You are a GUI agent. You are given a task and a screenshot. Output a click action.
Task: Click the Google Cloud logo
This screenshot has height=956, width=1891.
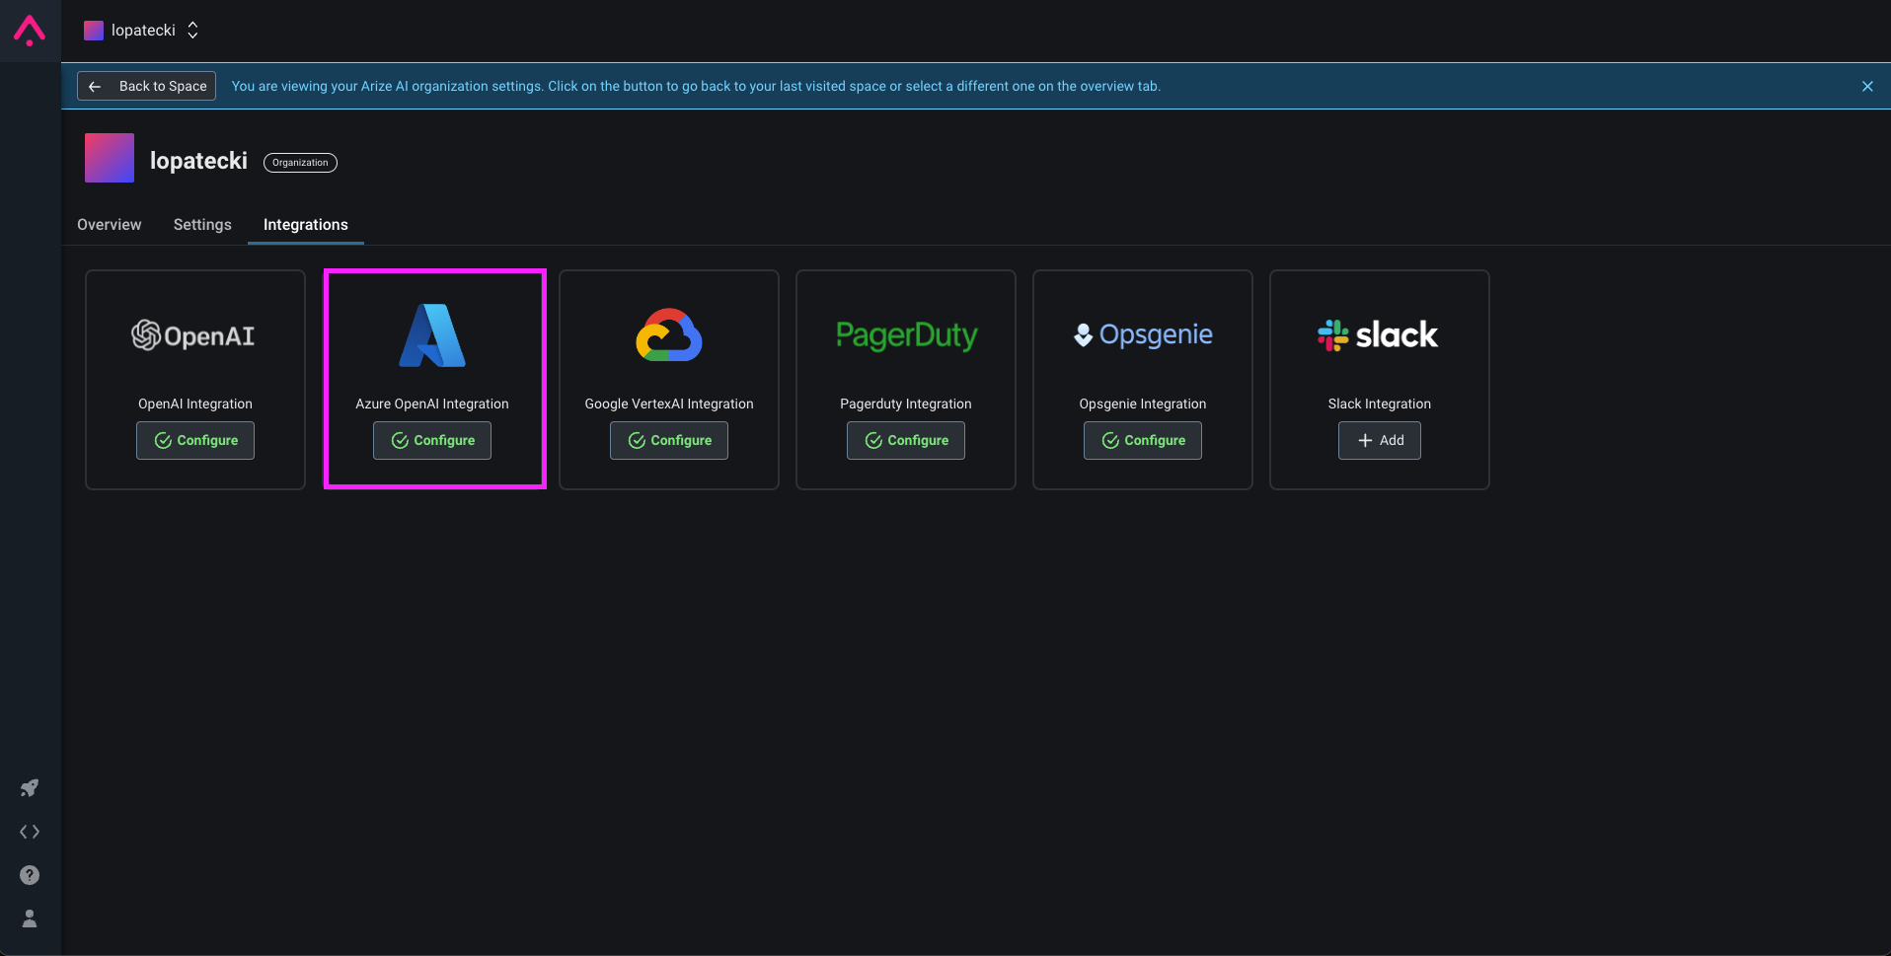(x=669, y=335)
